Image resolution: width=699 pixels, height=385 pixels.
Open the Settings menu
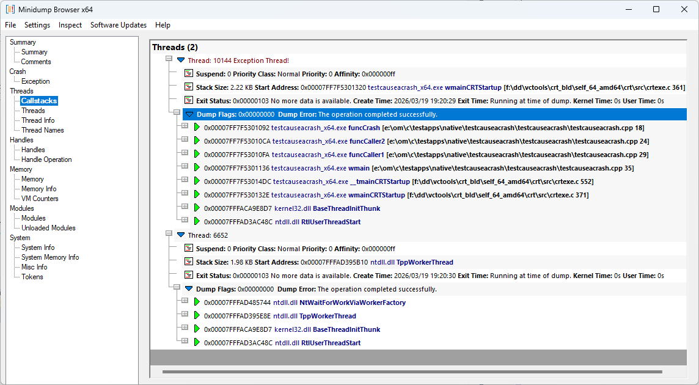click(x=37, y=25)
